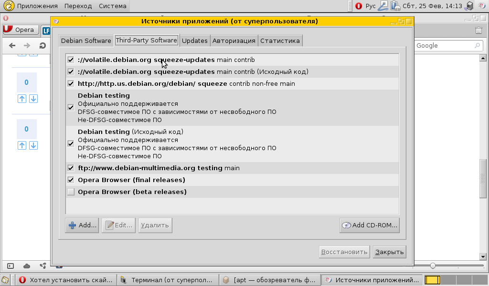This screenshot has width=489, height=286.
Task: Click Opera scrollbar down arrow
Action: tap(483, 257)
